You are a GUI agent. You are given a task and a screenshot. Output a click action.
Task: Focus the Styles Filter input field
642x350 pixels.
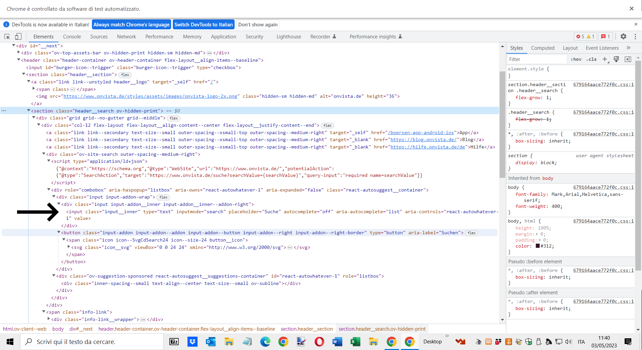[x=537, y=59]
